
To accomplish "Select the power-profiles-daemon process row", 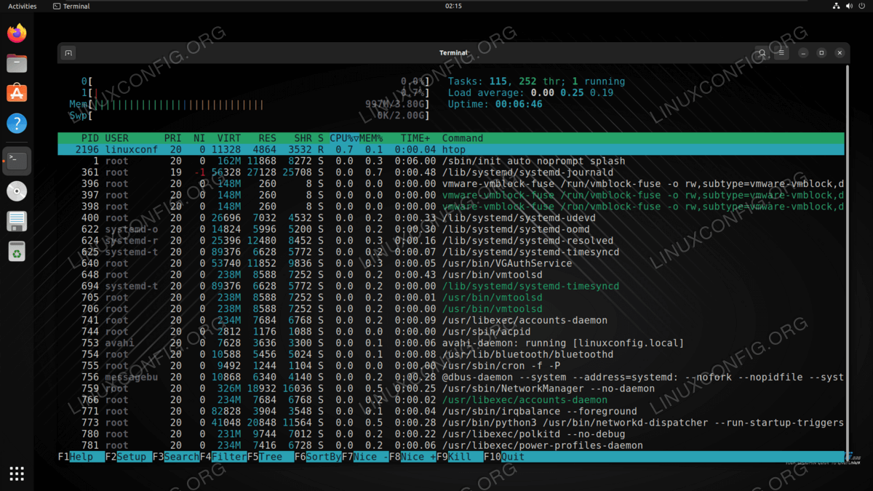I will click(451, 446).
